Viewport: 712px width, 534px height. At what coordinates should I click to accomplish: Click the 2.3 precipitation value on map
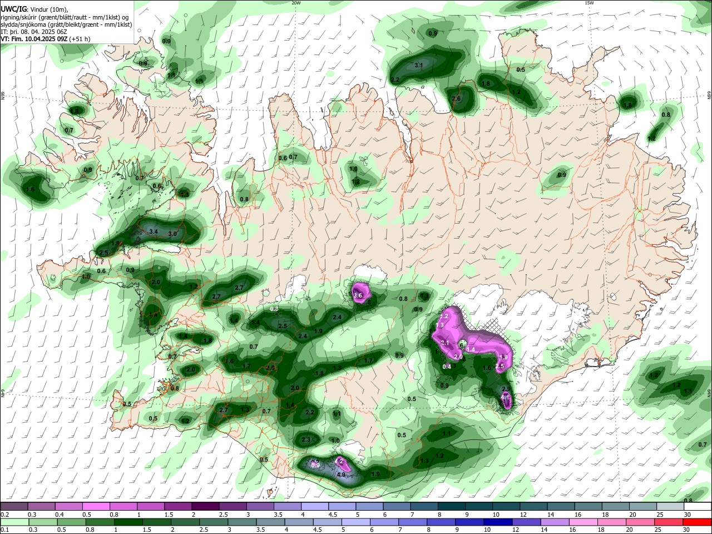click(305, 440)
